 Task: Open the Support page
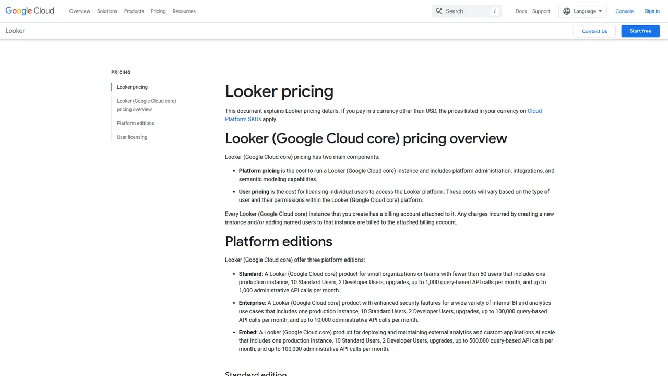click(x=541, y=11)
